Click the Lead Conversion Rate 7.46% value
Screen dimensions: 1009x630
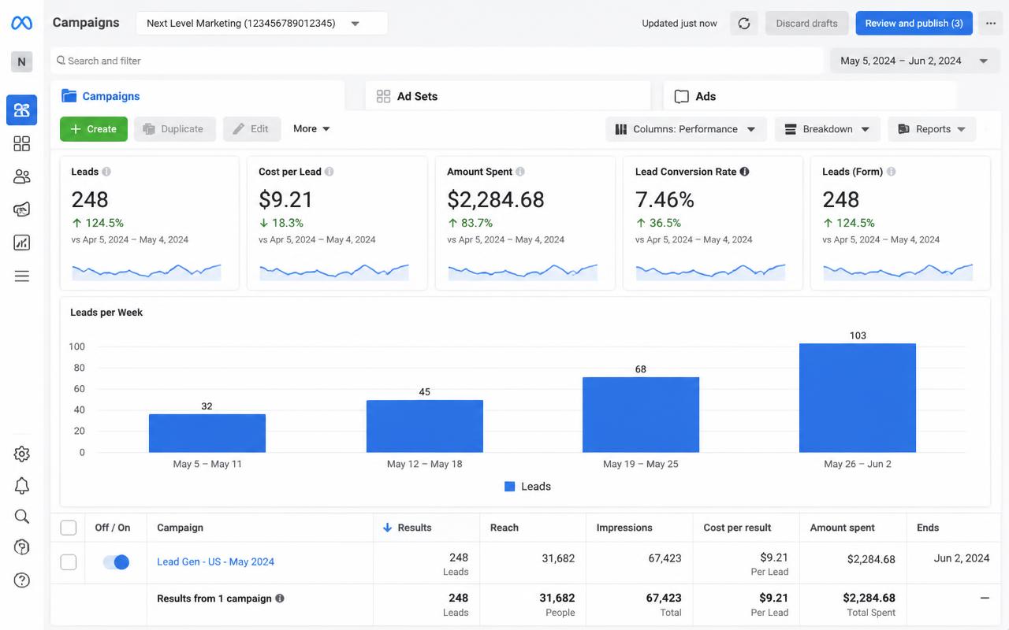click(x=665, y=200)
